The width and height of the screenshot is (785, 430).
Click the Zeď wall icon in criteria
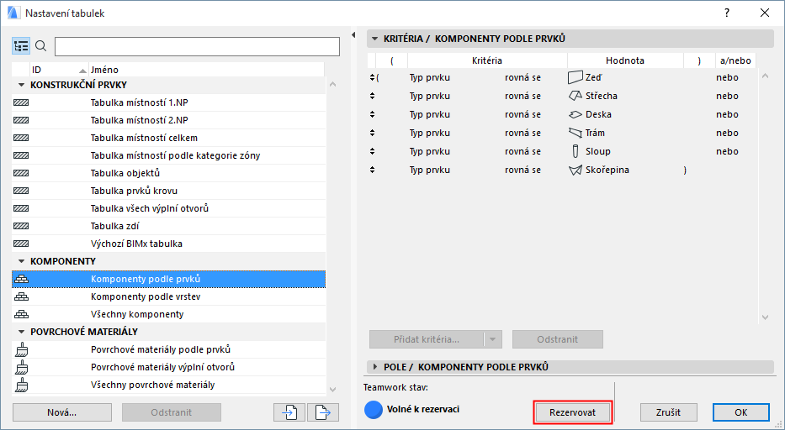[x=575, y=77]
